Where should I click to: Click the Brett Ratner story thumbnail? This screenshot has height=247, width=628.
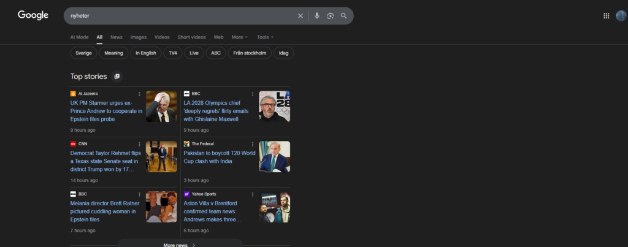click(x=161, y=207)
